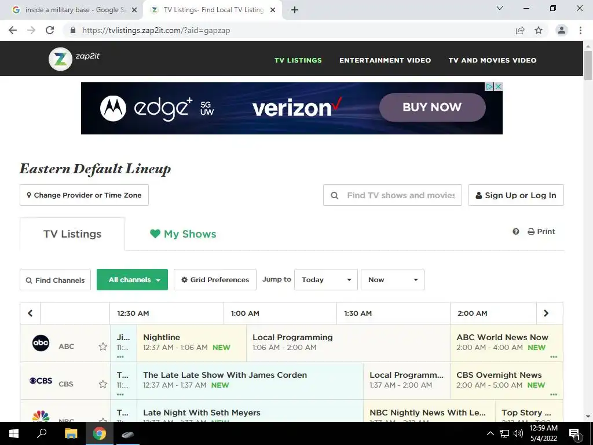Click the Find TV shows and movies field
The image size is (593, 445).
393,195
